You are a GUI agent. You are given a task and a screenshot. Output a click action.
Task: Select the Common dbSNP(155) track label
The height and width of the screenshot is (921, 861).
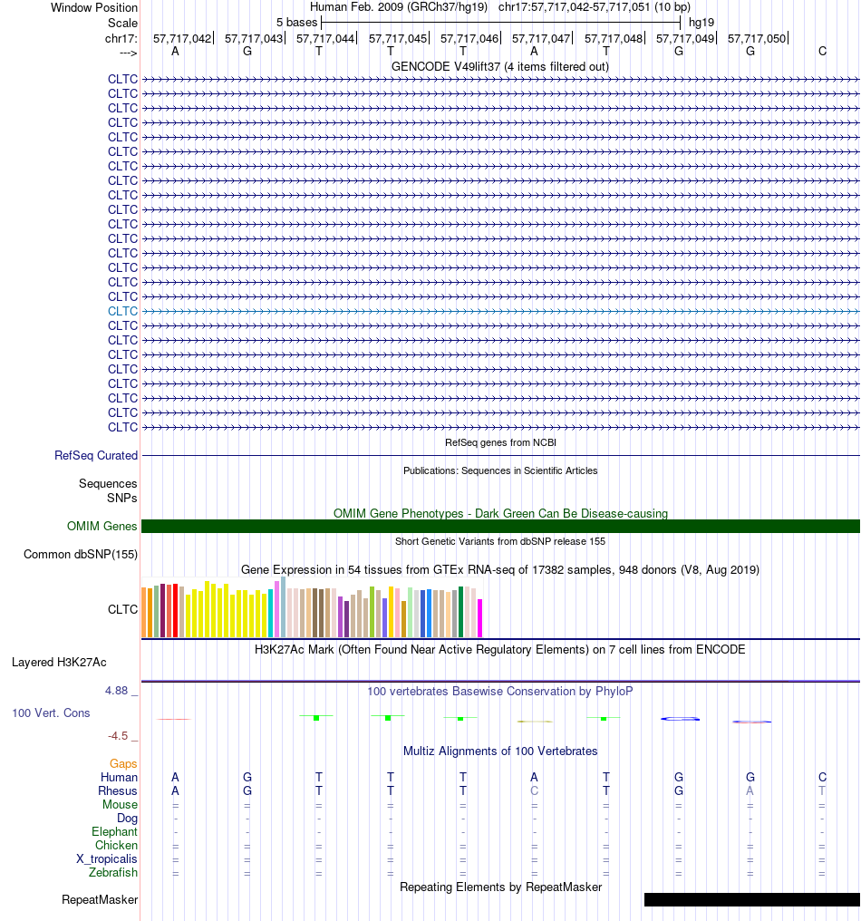(81, 555)
